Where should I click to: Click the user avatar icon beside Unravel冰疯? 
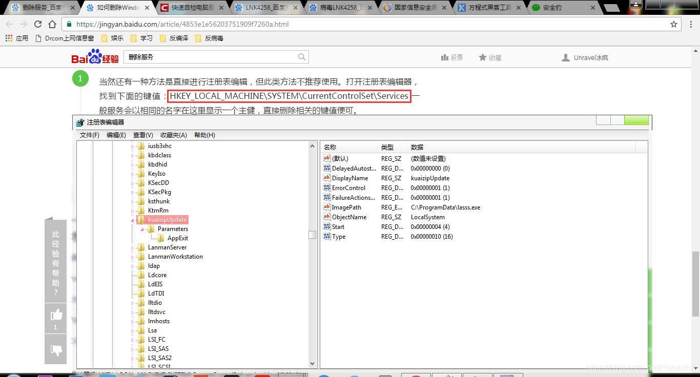tap(565, 57)
